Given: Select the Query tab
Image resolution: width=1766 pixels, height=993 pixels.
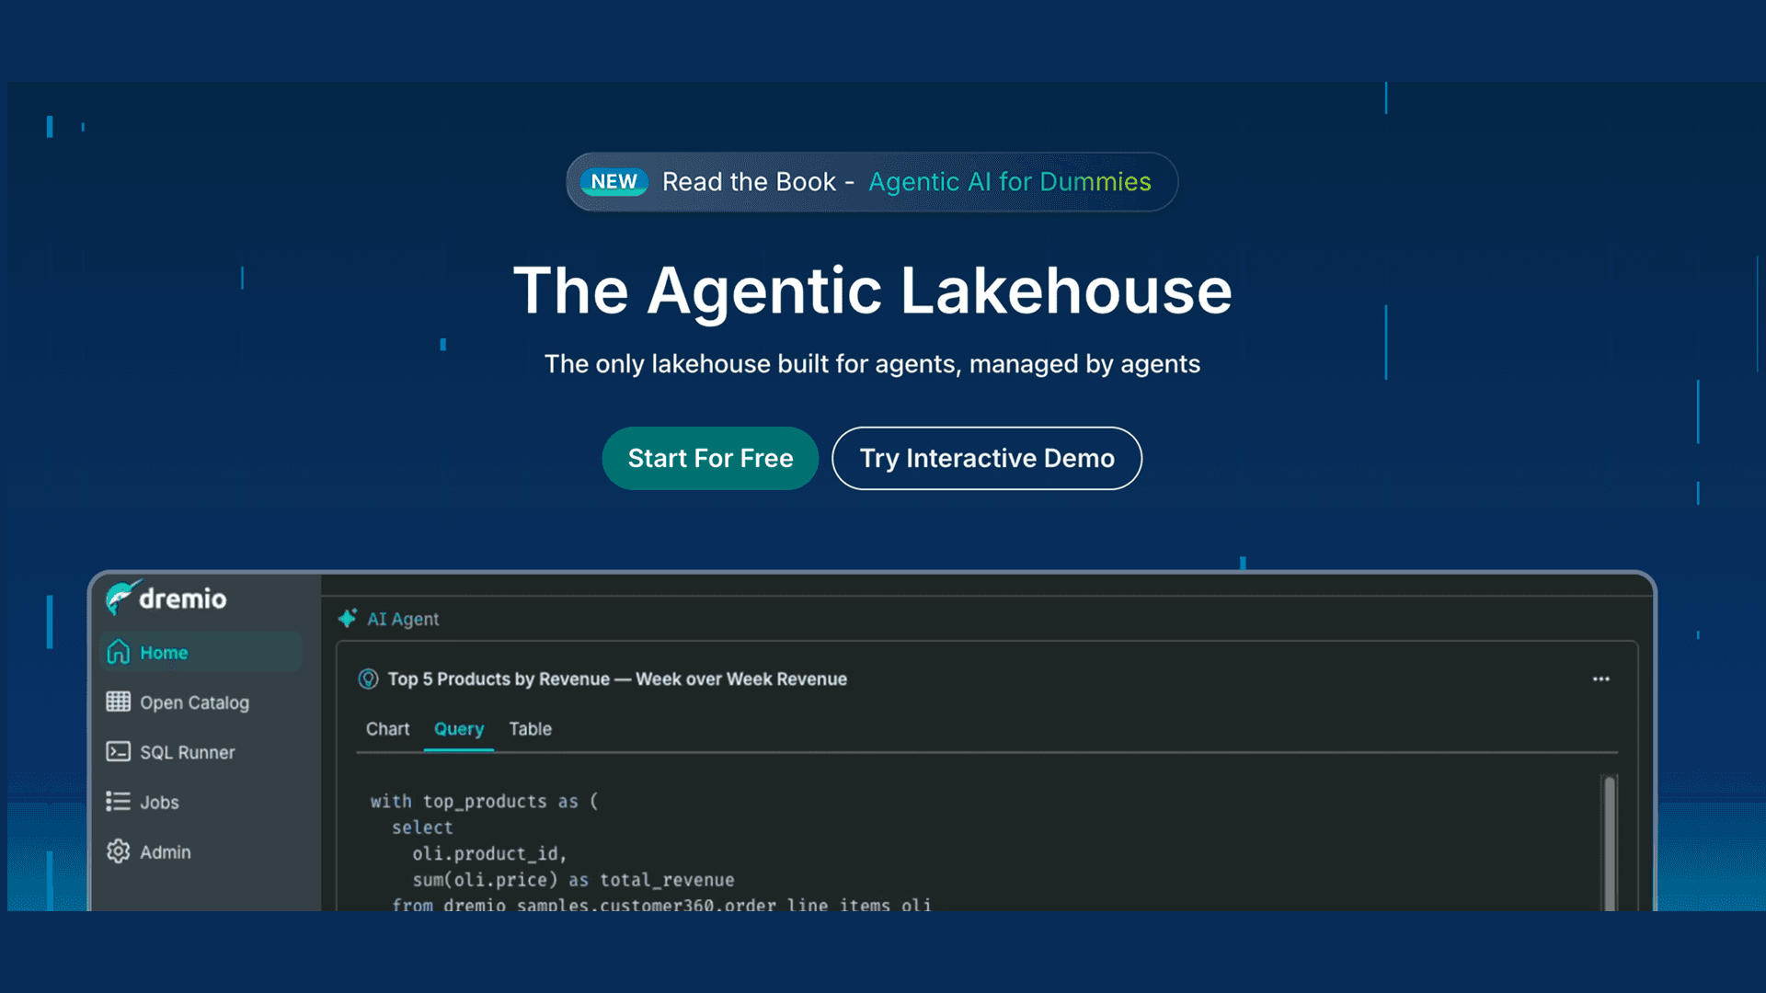Looking at the screenshot, I should 459,729.
